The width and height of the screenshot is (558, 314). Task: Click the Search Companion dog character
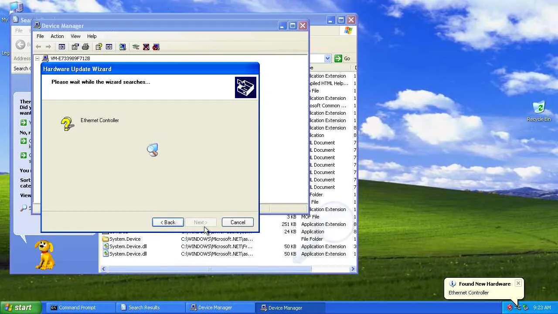[44, 254]
